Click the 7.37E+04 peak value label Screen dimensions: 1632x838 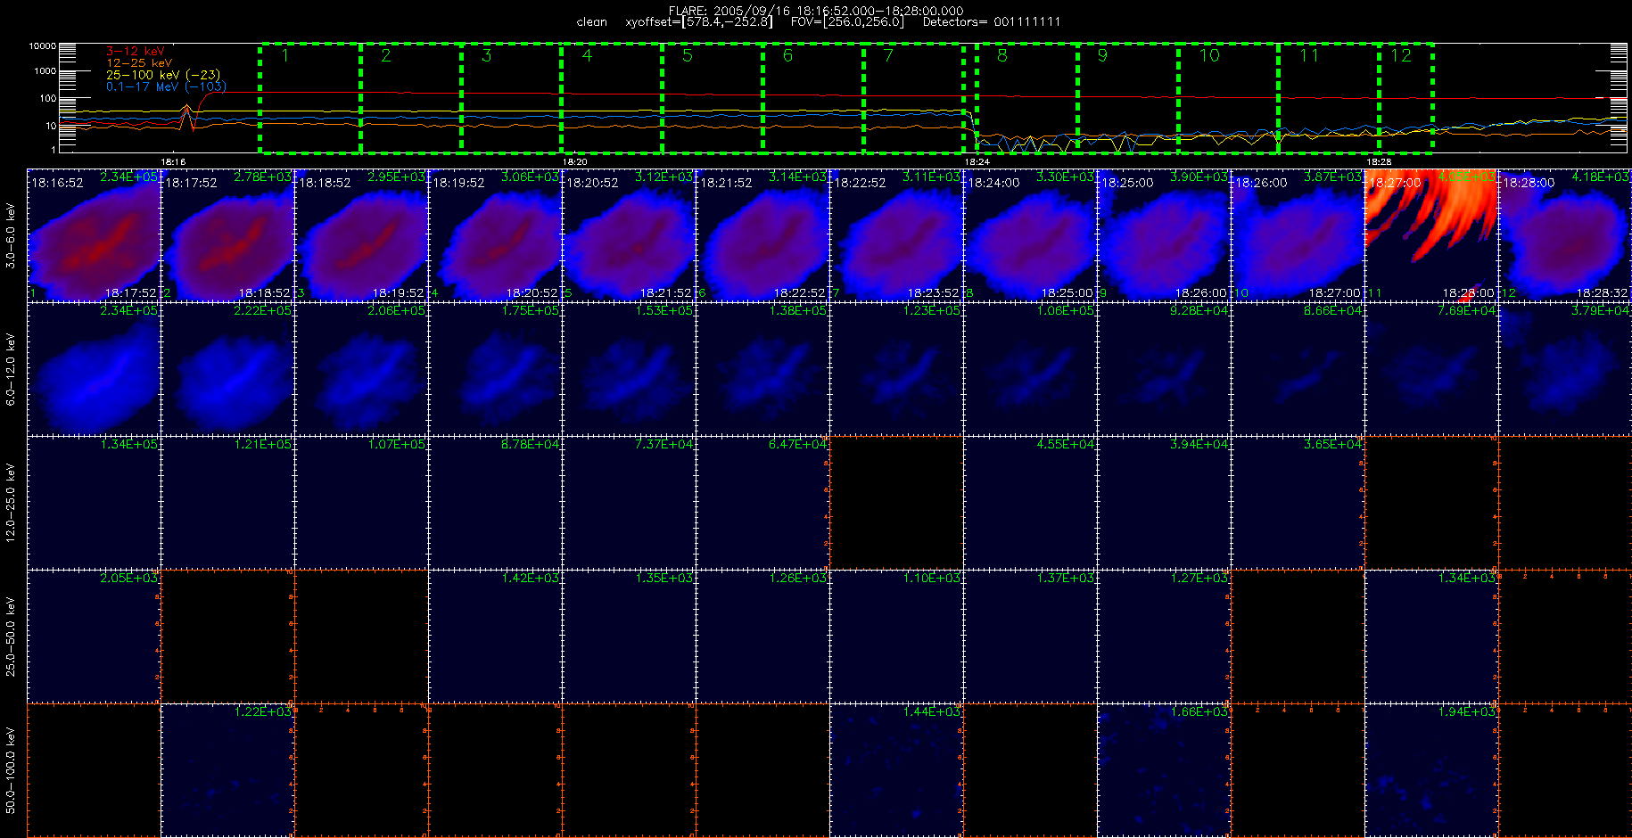pos(664,445)
